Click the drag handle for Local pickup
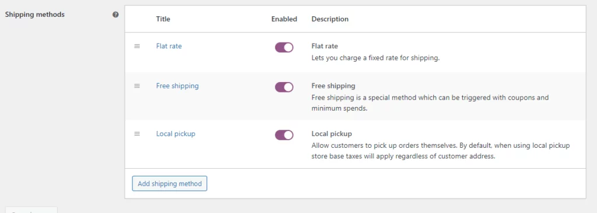The height and width of the screenshot is (213, 597). [x=137, y=134]
